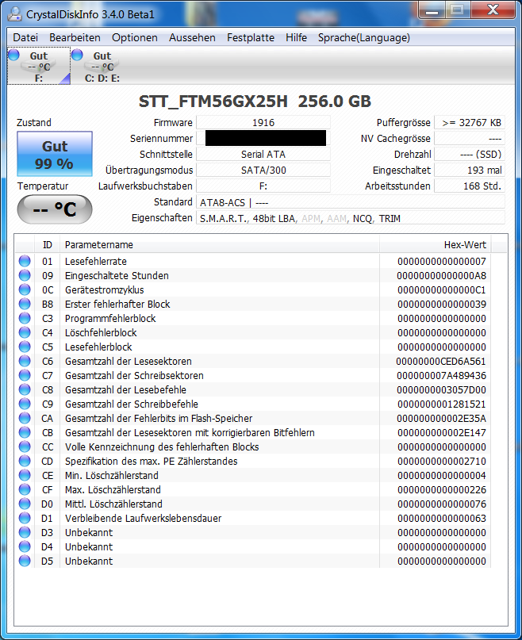The image size is (522, 640).
Task: Click hex value 000000007A489436
Action: 441,375
